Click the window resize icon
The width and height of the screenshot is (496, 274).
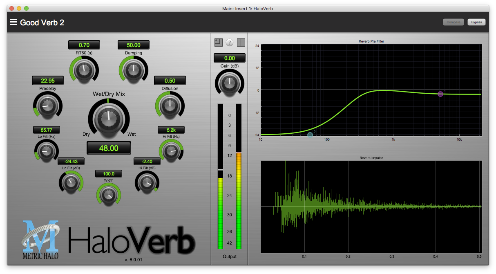[218, 42]
